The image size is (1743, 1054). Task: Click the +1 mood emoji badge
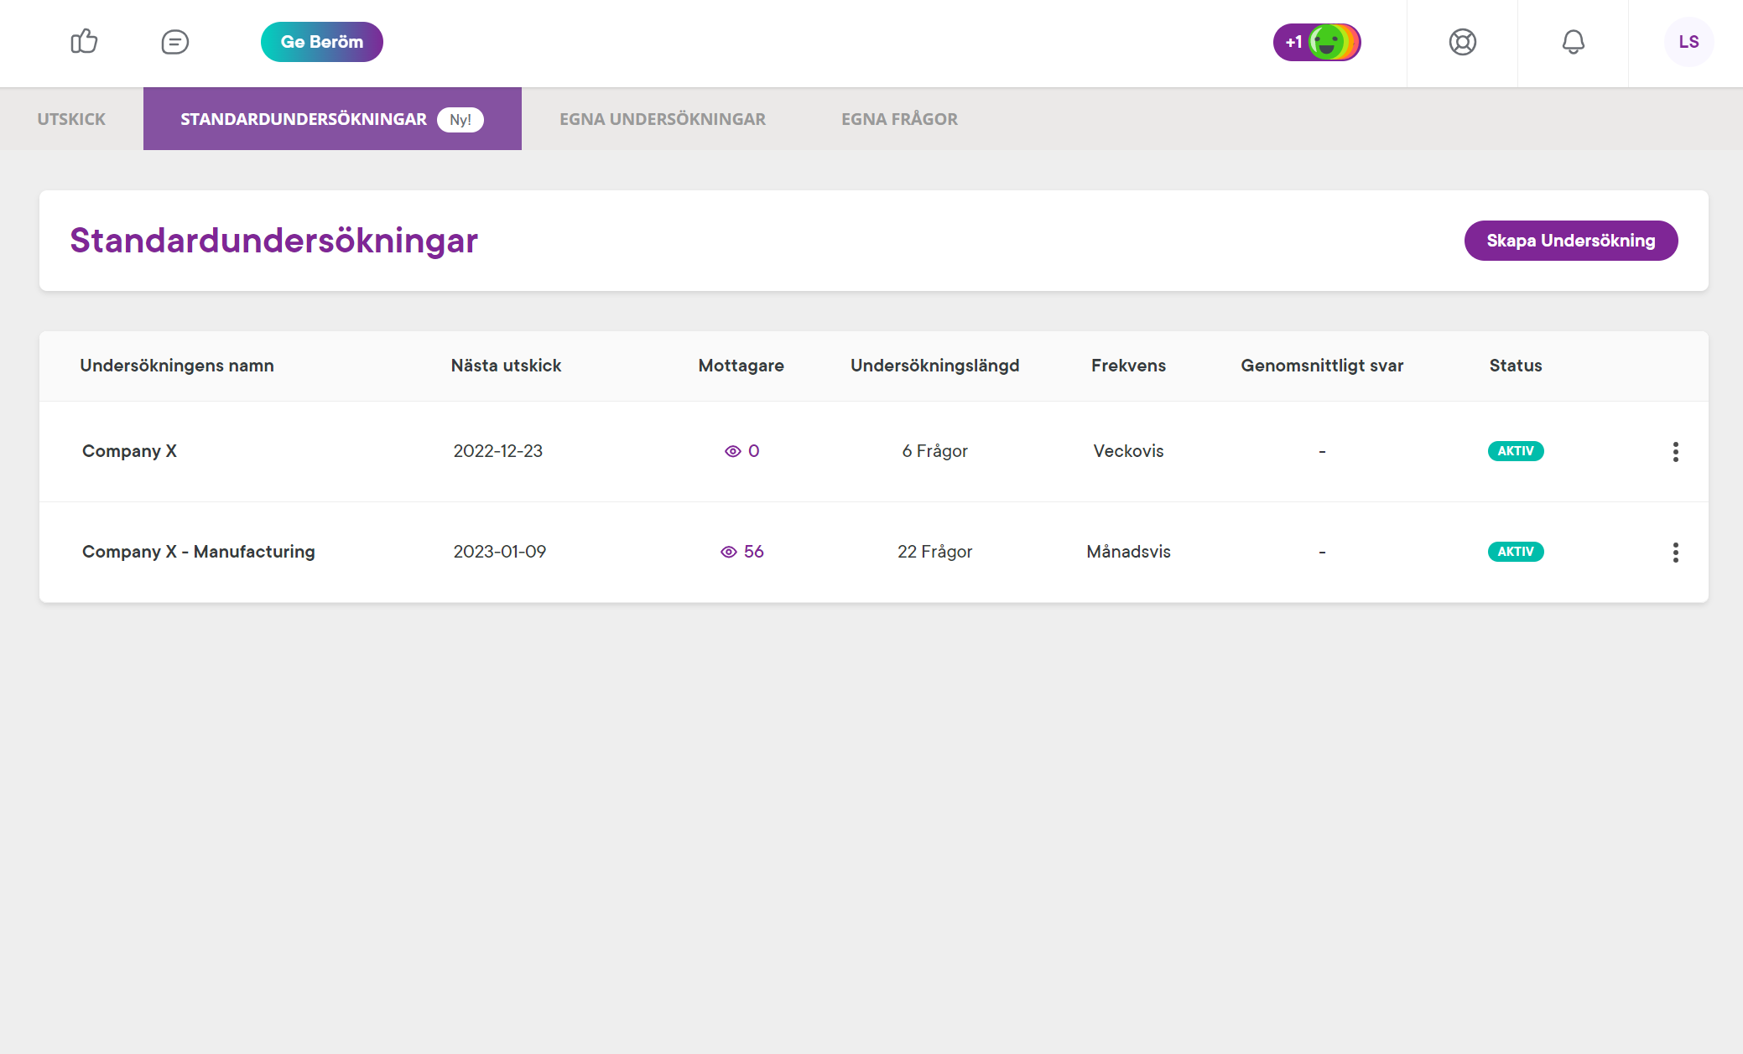click(1316, 41)
